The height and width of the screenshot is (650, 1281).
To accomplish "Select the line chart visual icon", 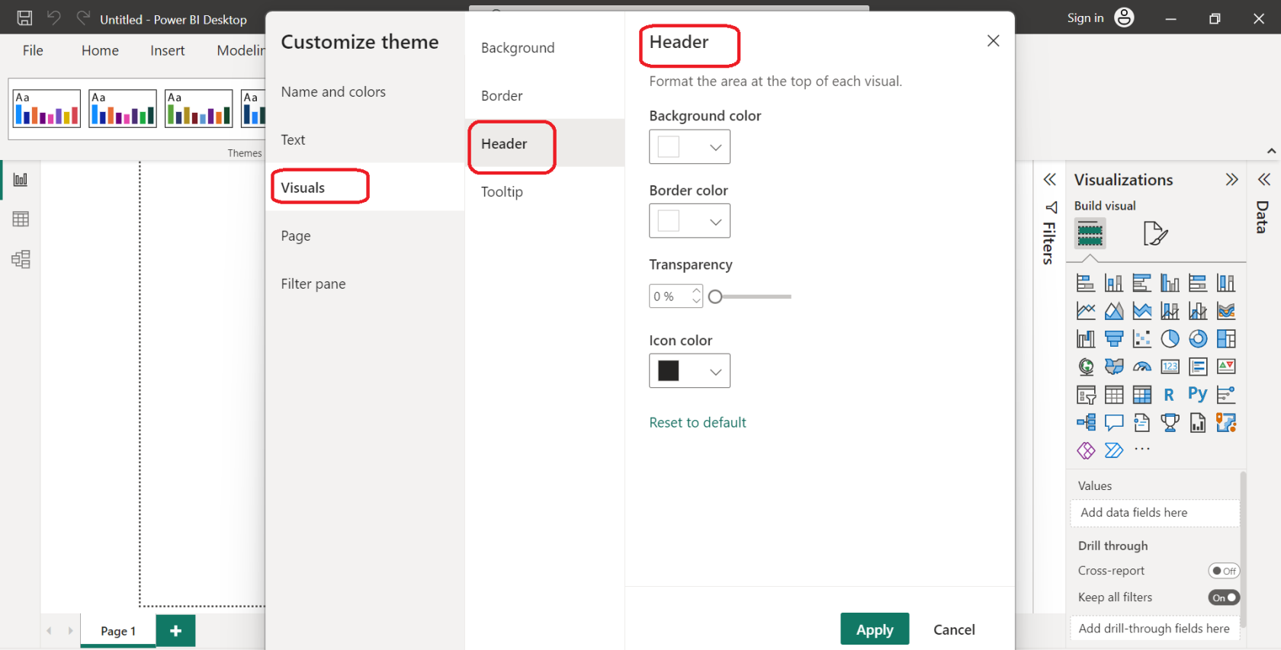I will 1086,311.
